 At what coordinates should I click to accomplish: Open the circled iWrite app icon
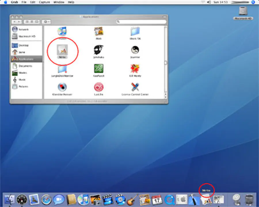click(x=62, y=51)
